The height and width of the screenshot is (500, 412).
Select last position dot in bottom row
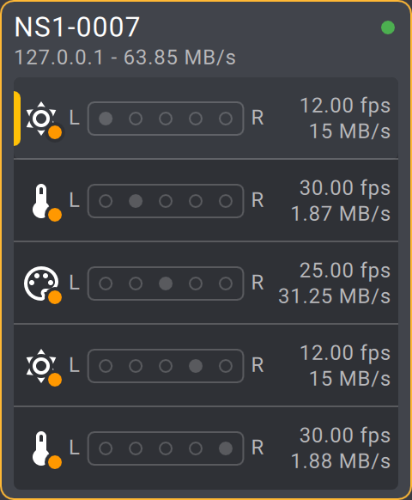(226, 448)
